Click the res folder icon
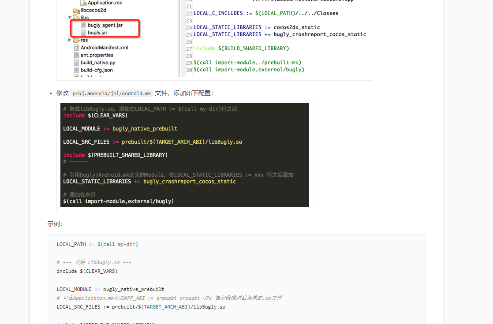 tap(76, 40)
